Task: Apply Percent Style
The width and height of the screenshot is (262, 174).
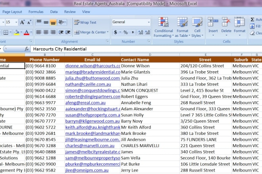Action: (125, 32)
